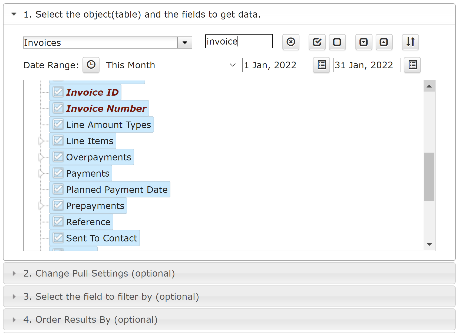Click the clear search (circled X) icon
This screenshot has height=333, width=459.
coord(291,42)
